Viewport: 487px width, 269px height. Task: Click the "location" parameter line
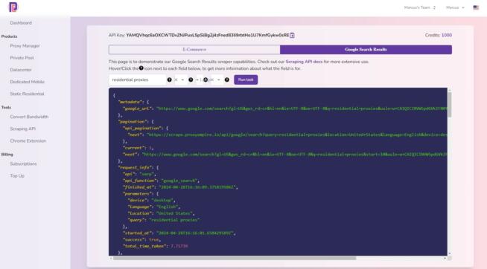pos(161,213)
